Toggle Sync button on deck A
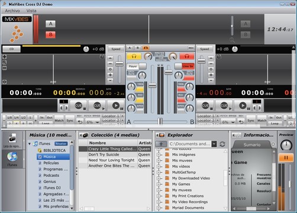Screen dimensions: 297x213 click(70, 120)
